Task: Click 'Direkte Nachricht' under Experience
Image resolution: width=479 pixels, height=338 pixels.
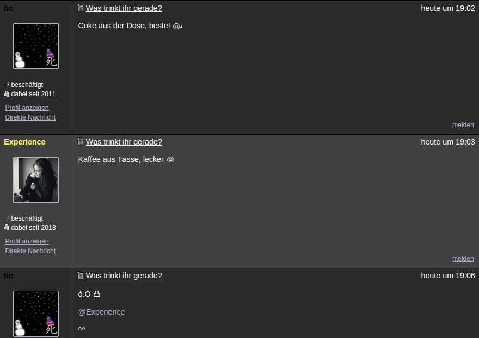Action: 30,251
